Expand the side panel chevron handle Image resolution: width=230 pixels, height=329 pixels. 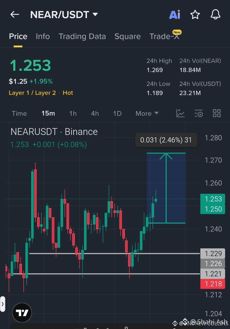[x=2, y=304]
